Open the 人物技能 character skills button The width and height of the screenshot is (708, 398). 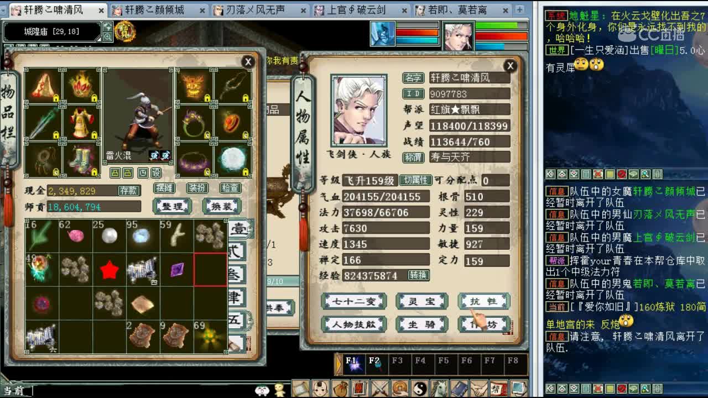point(354,324)
